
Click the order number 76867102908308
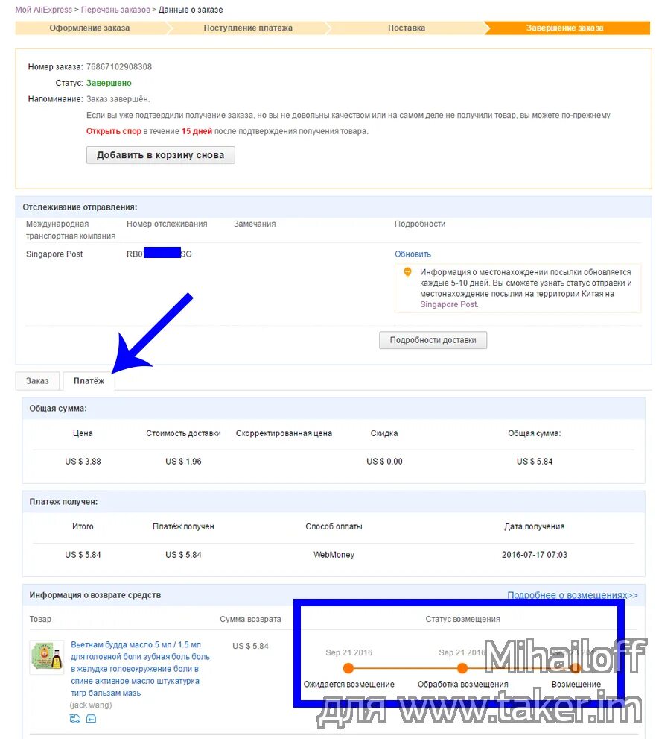click(119, 66)
